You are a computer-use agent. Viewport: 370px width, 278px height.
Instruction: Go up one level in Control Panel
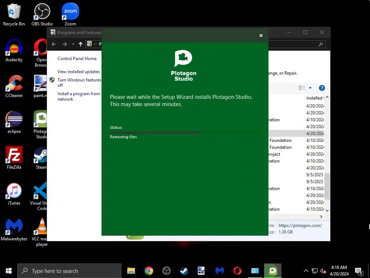coord(81,44)
